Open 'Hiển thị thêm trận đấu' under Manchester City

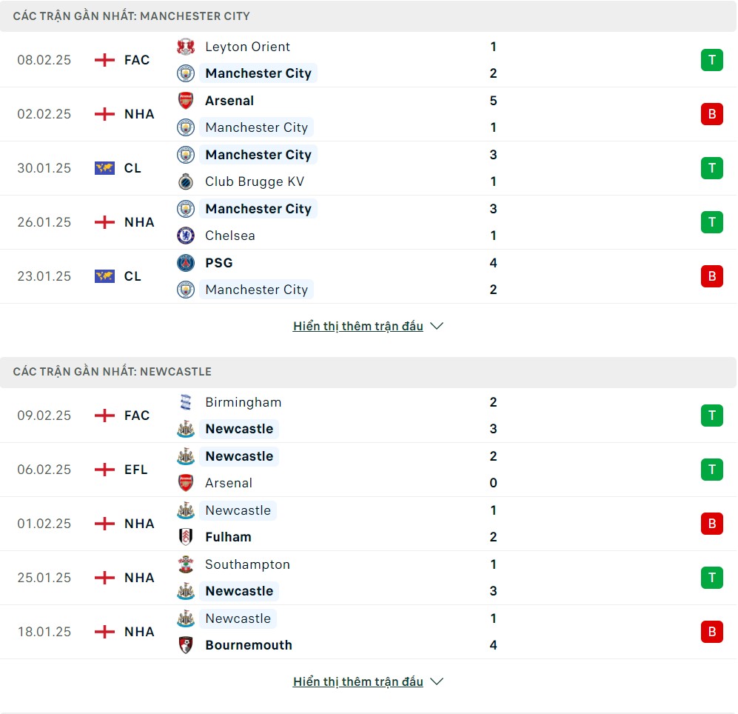click(x=358, y=326)
